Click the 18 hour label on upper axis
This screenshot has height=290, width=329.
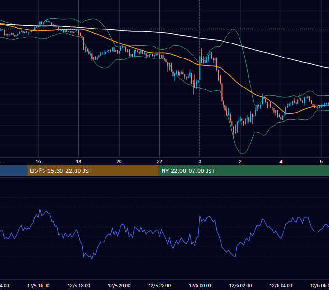(79, 162)
